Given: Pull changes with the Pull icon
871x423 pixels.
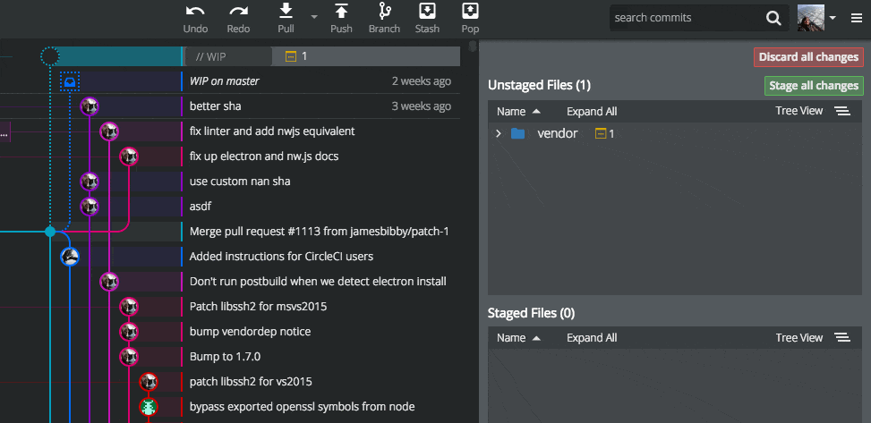Looking at the screenshot, I should click(286, 11).
